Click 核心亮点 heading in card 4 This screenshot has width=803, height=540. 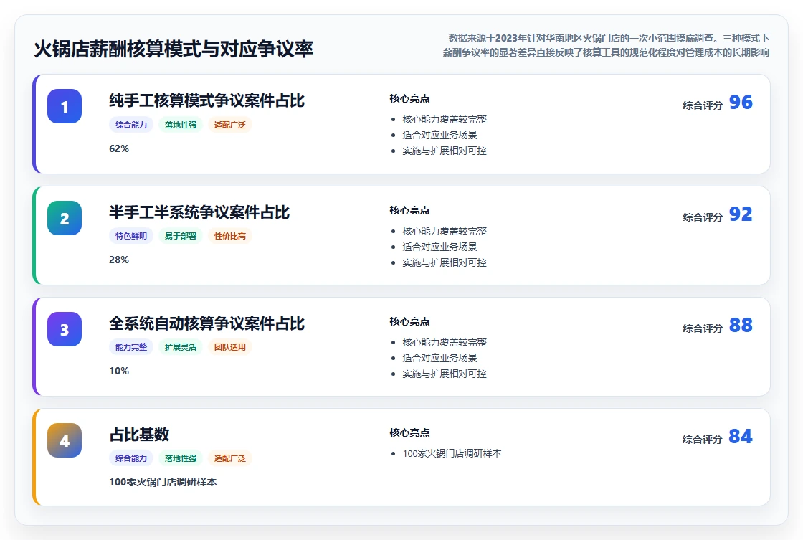tap(409, 432)
